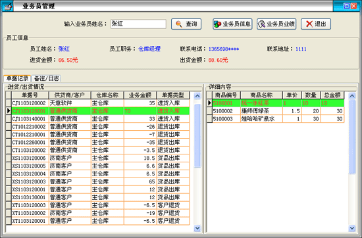Click down arrow of left table scrollbar
This screenshot has height=238, width=362.
tap(197, 228)
